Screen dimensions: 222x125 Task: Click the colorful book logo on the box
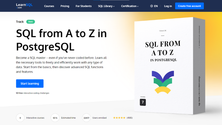click(x=163, y=82)
